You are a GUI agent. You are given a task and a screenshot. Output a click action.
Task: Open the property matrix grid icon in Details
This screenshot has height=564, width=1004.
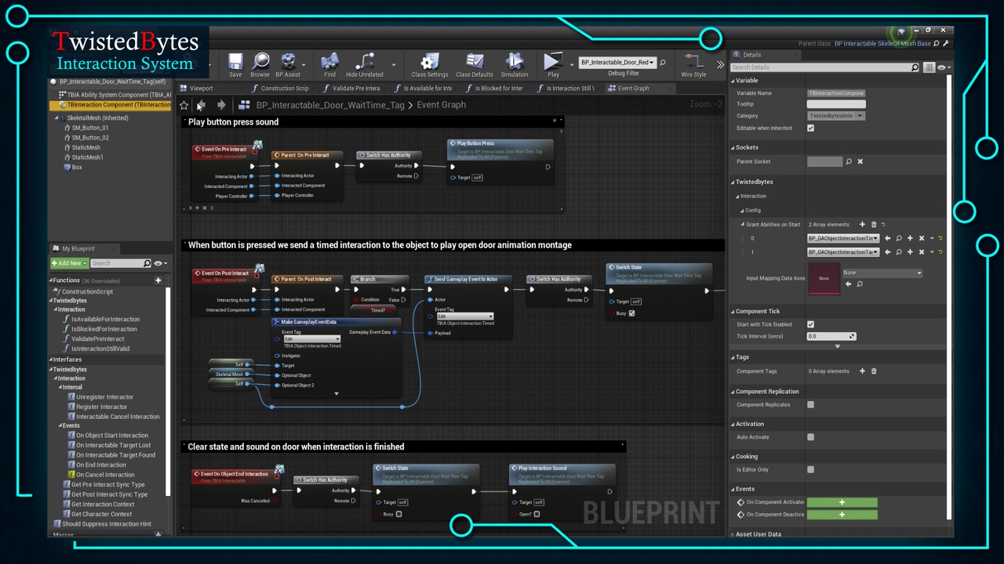(929, 67)
